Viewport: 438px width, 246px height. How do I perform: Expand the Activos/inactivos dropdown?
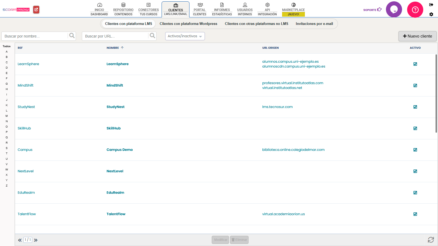point(185,36)
